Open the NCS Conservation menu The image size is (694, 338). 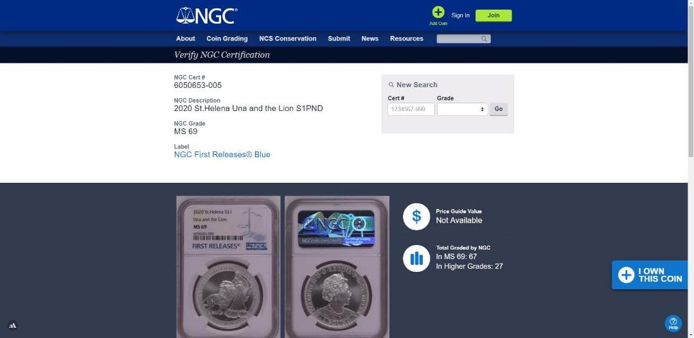288,38
